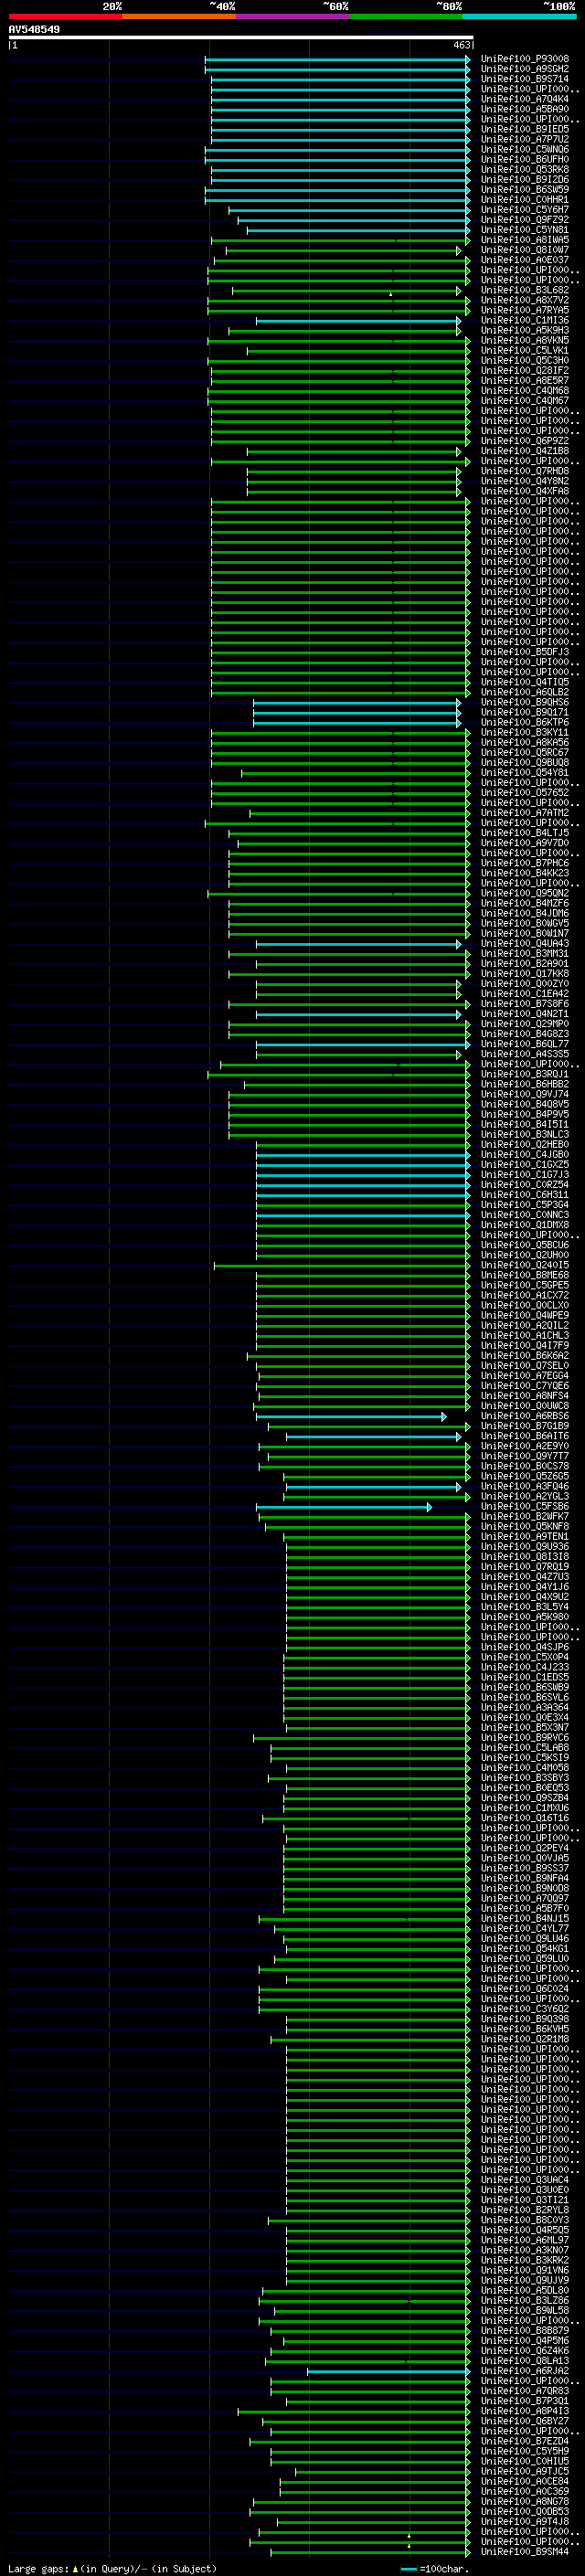Image resolution: width=585 pixels, height=2576 pixels.
Task: Select hit UniRef100_B6UFH0
Action: pyautogui.click(x=525, y=159)
